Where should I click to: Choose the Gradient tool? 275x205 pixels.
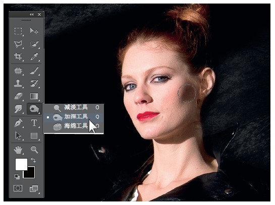pyautogui.click(x=34, y=96)
